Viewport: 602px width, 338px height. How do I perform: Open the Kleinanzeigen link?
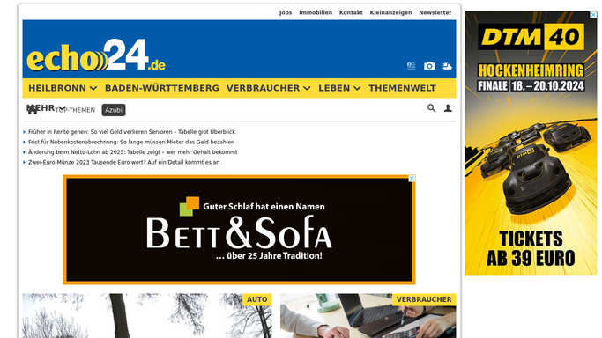[x=390, y=12]
